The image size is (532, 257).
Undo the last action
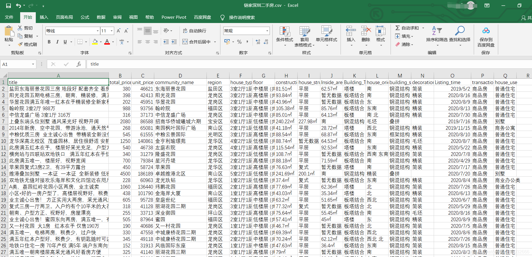pyautogui.click(x=18, y=5)
